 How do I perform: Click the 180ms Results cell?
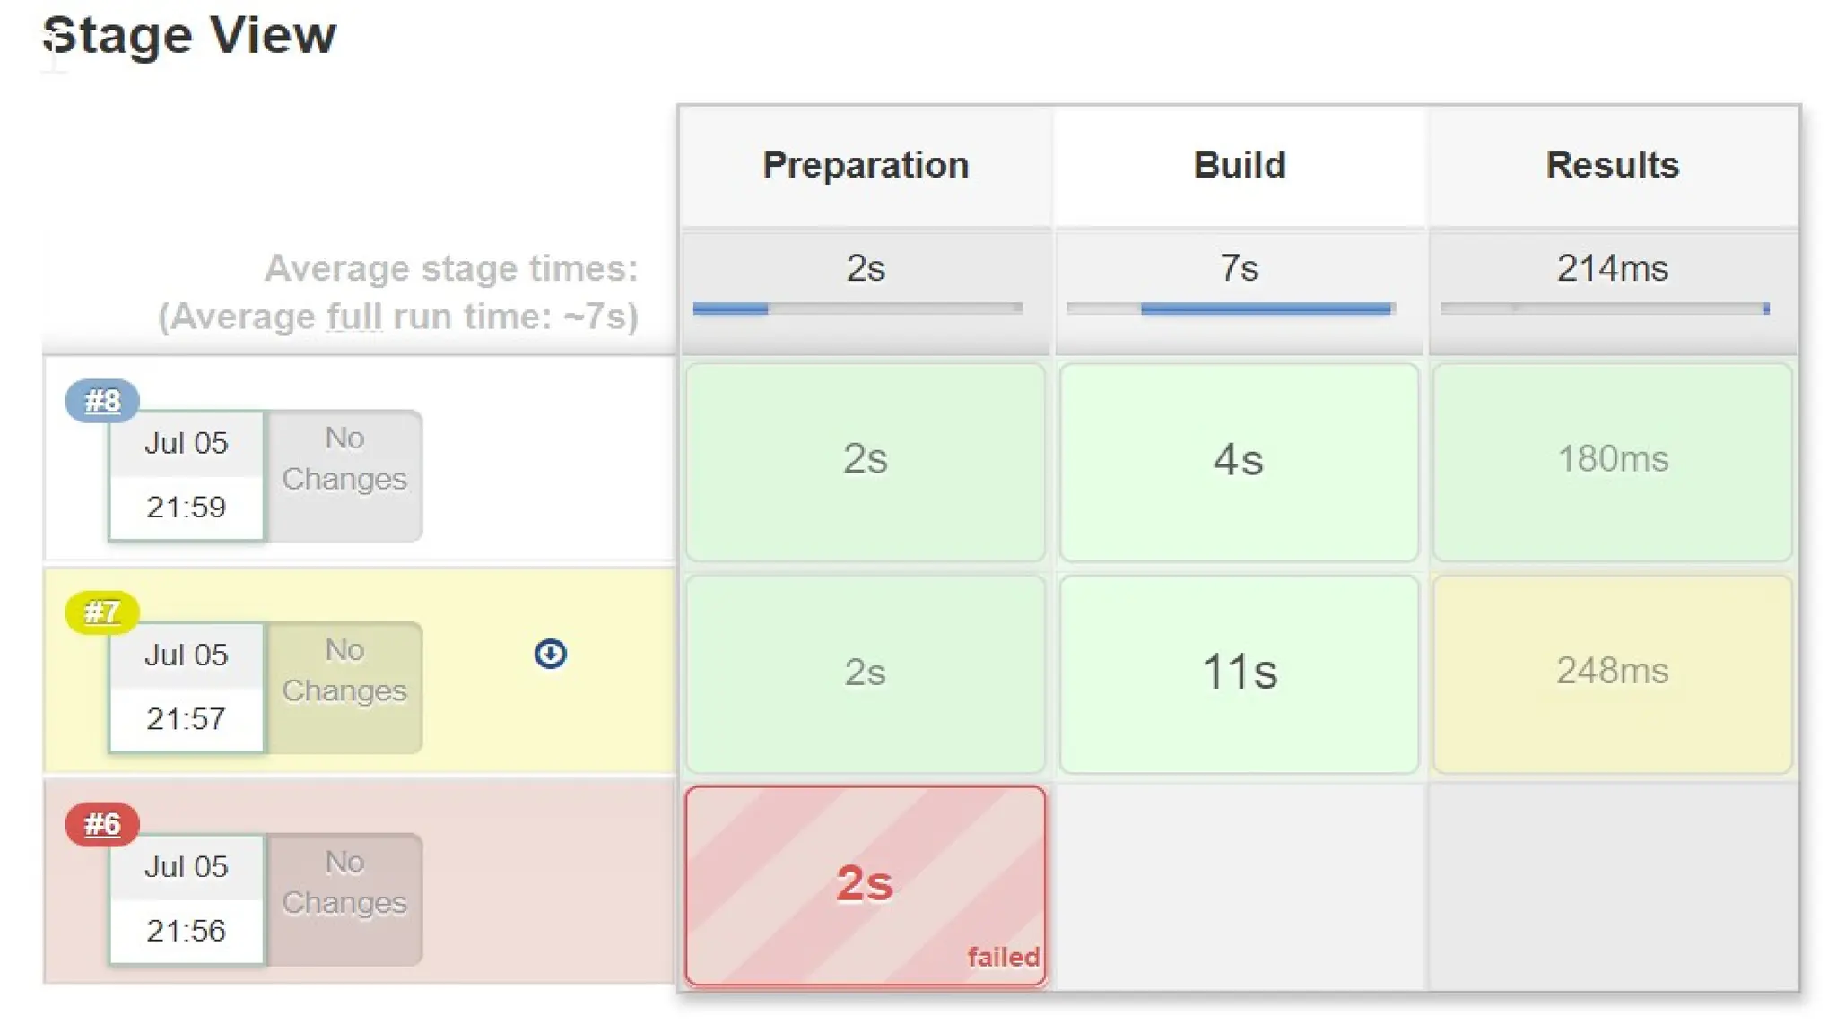click(1612, 461)
